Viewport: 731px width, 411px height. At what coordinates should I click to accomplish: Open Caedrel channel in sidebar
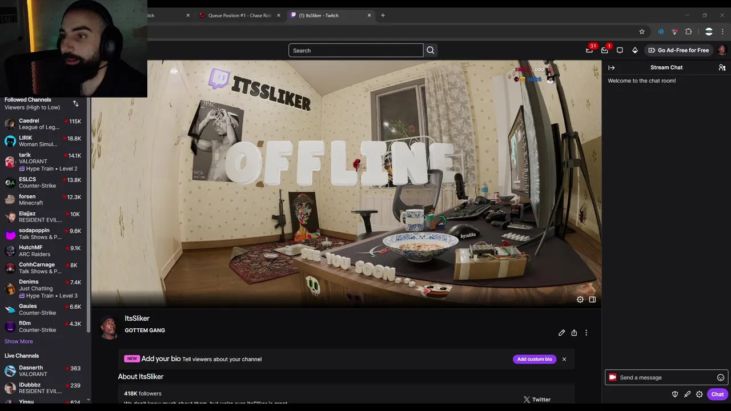44,124
